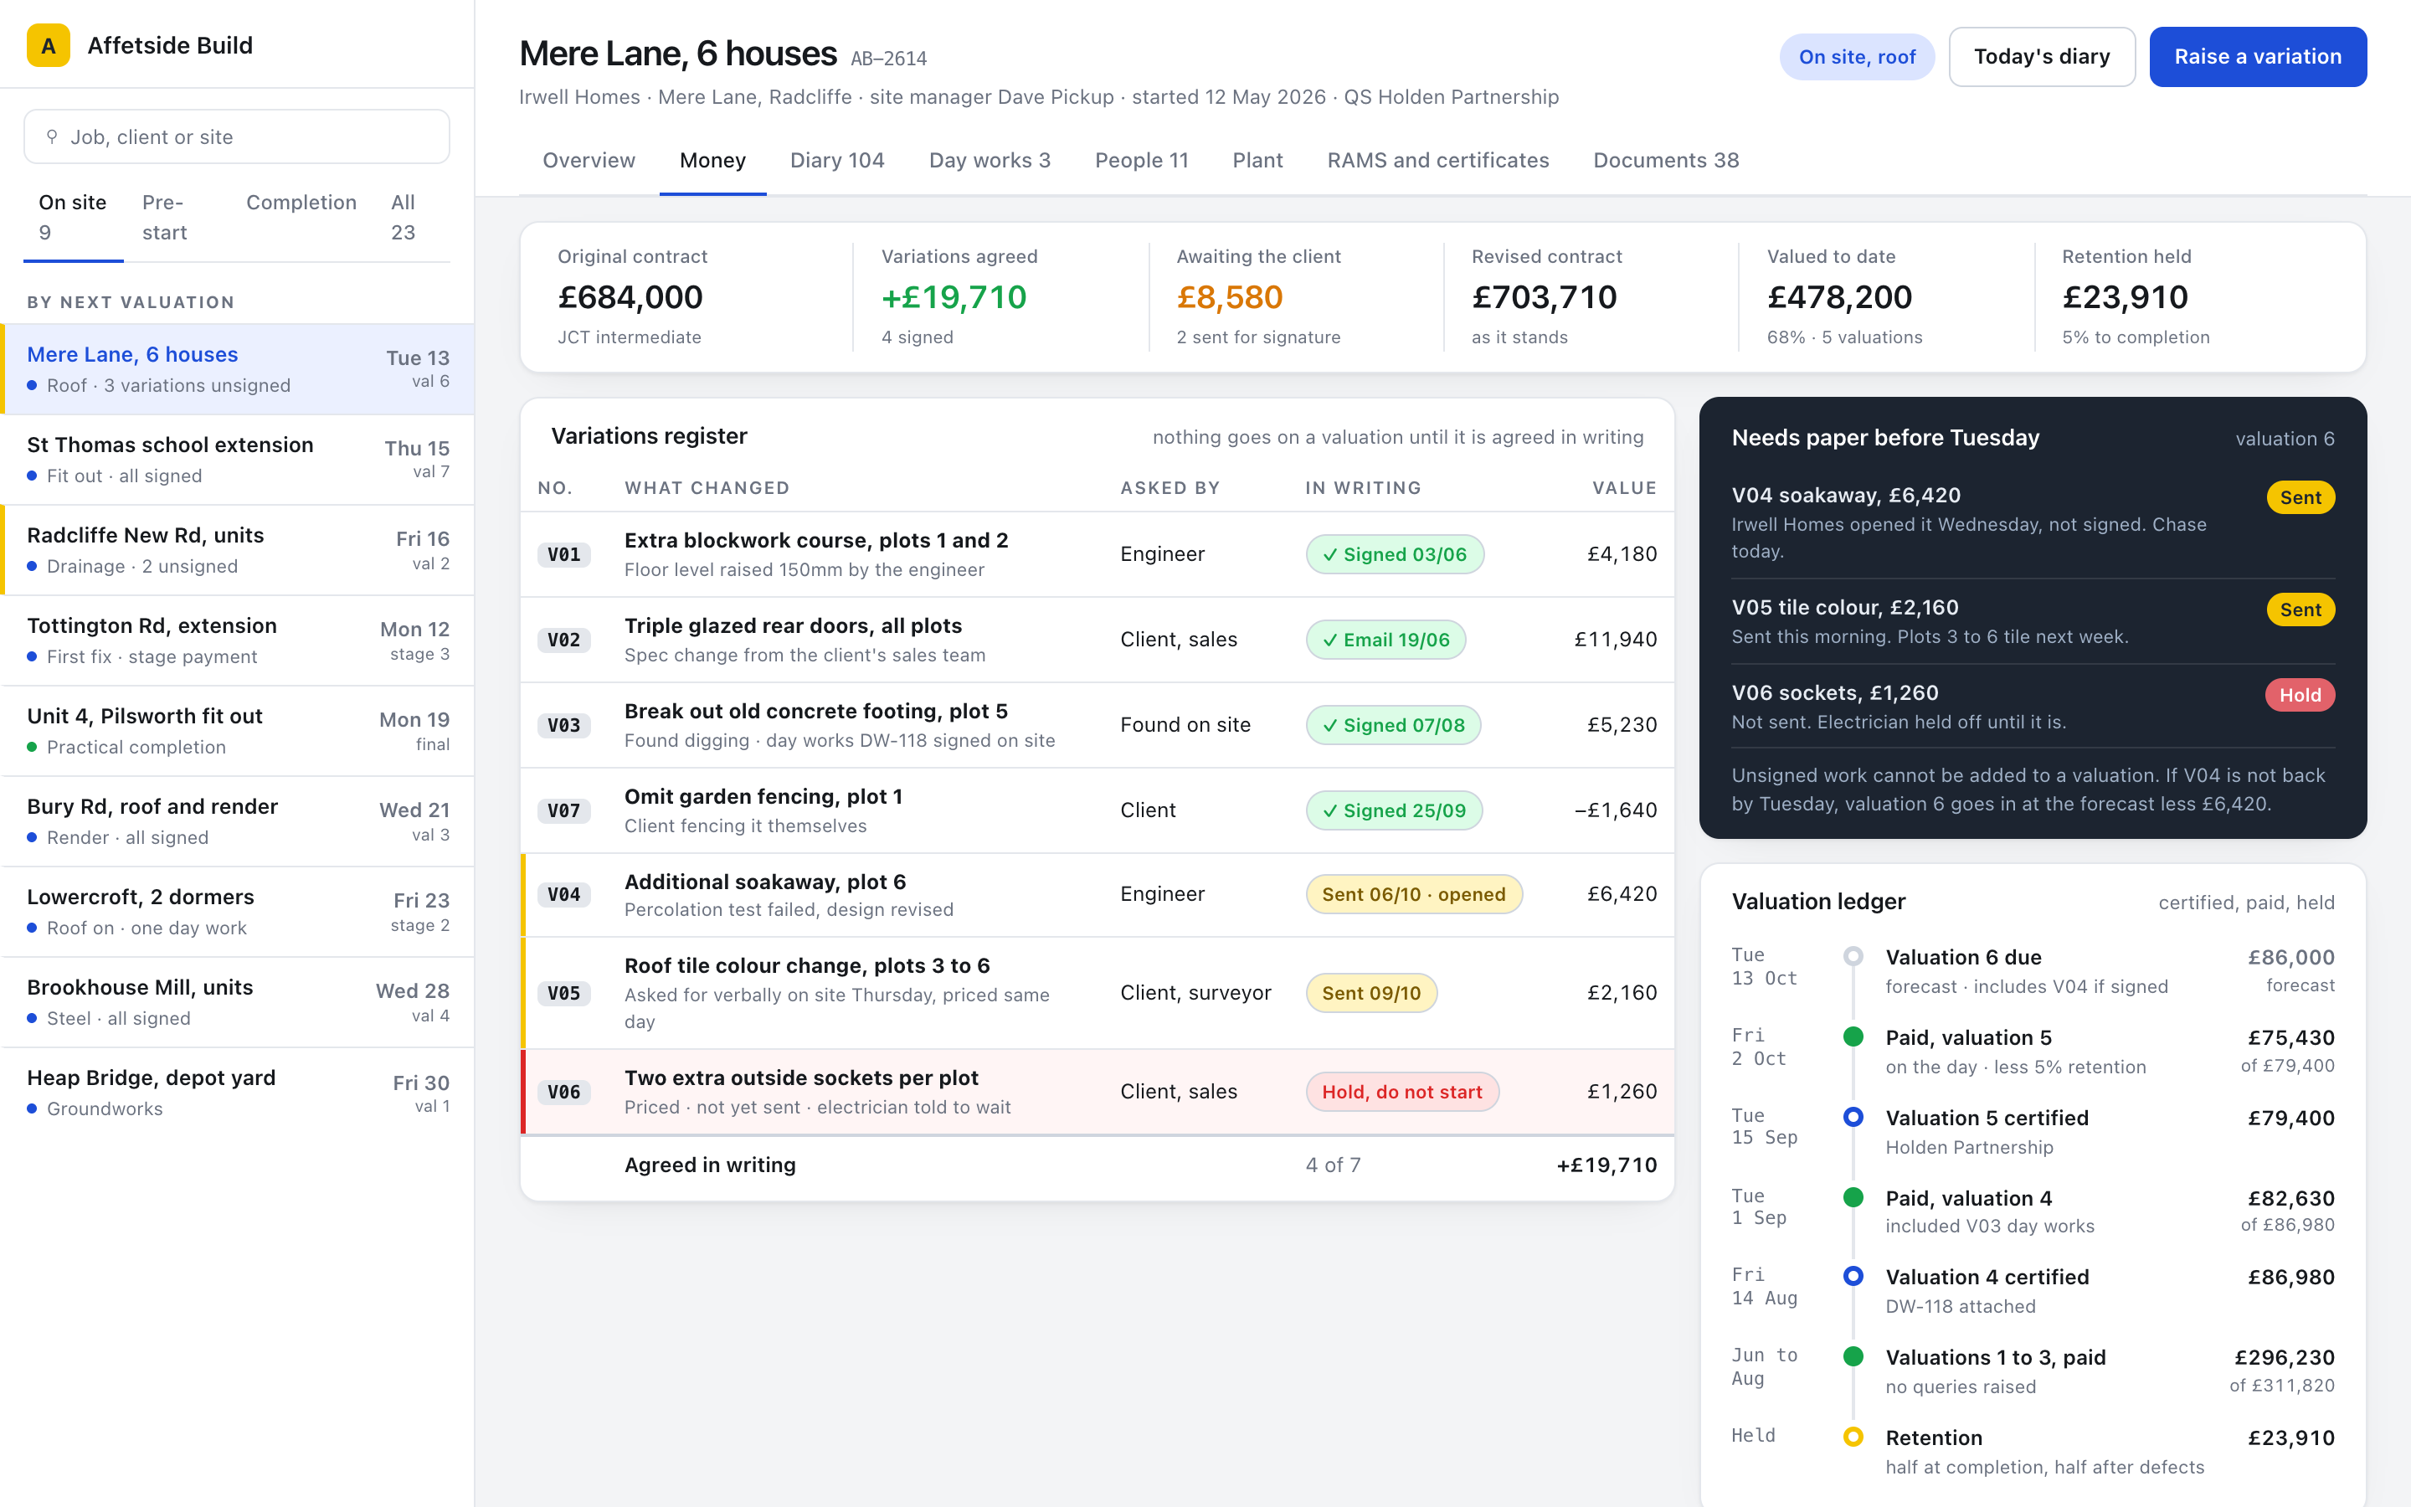Image resolution: width=2411 pixels, height=1507 pixels.
Task: Open the Plant tab
Action: pyautogui.click(x=1257, y=161)
